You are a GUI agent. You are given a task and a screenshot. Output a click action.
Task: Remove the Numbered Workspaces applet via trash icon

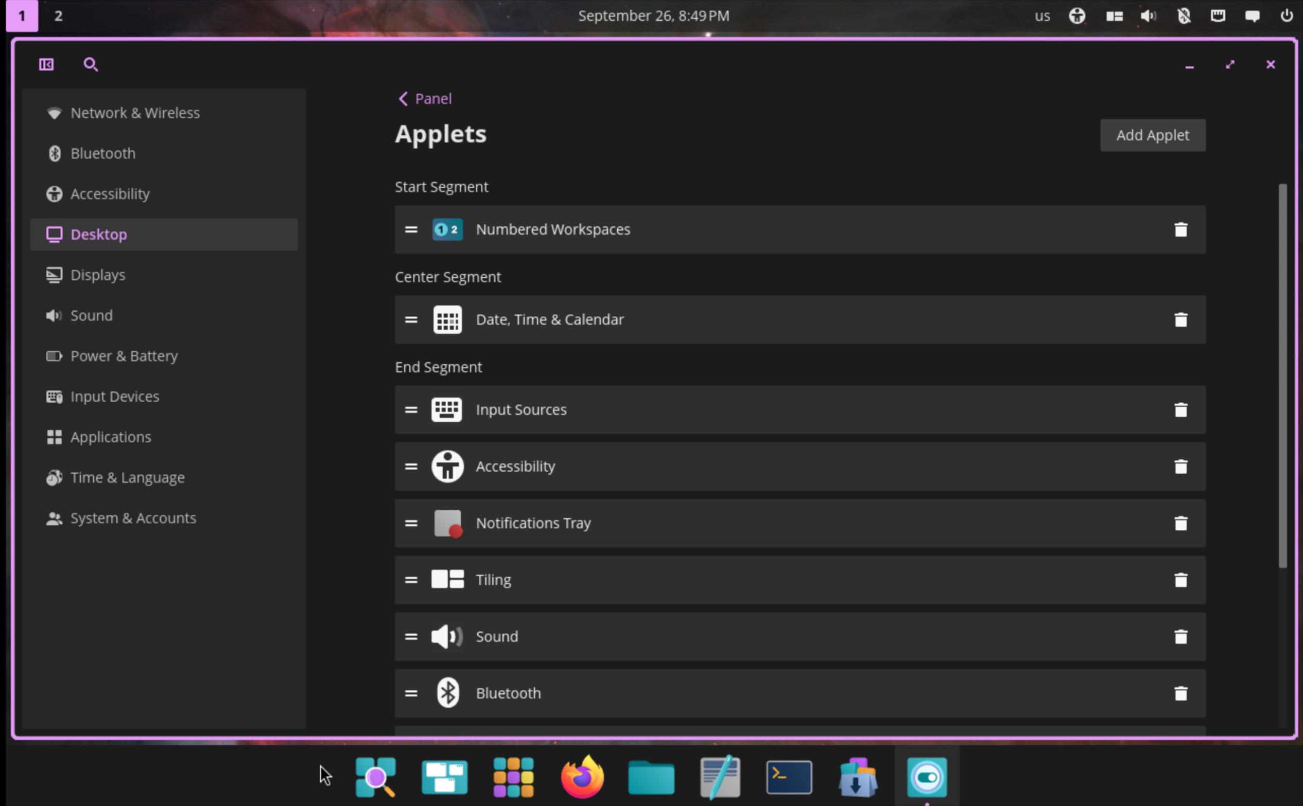tap(1180, 229)
